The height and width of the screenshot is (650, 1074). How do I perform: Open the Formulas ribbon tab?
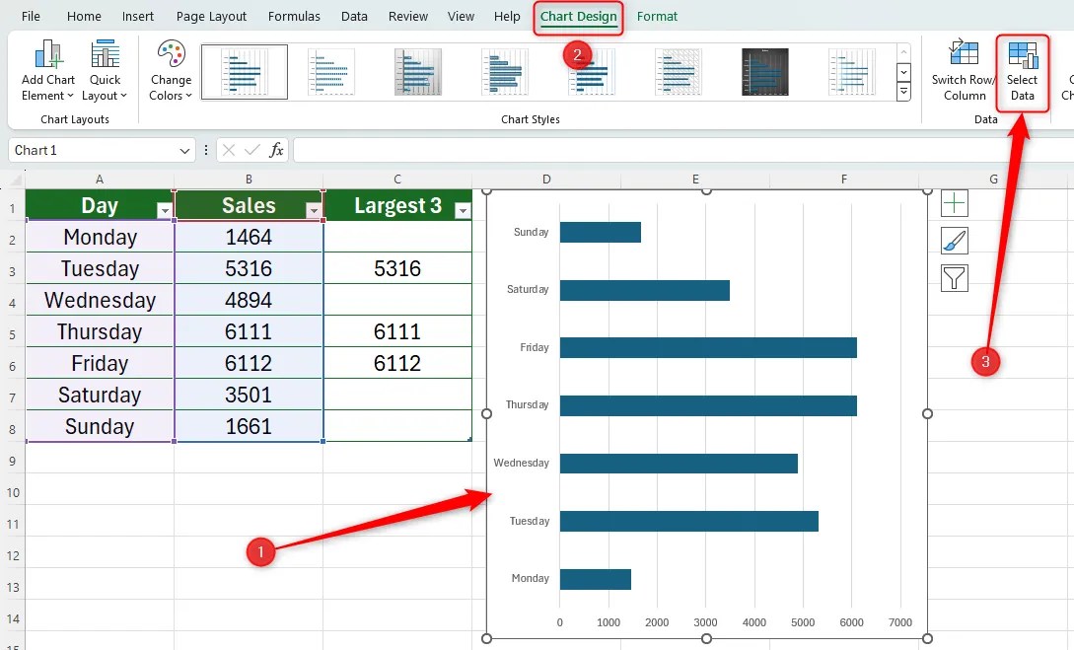pyautogui.click(x=294, y=17)
